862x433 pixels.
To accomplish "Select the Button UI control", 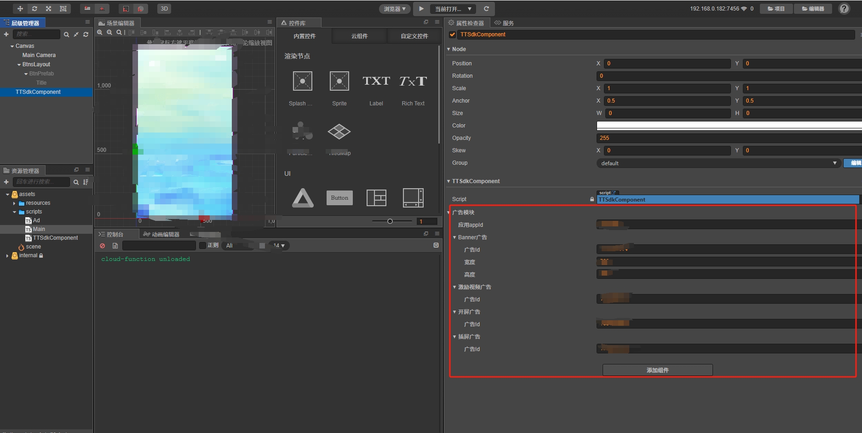I will point(339,198).
